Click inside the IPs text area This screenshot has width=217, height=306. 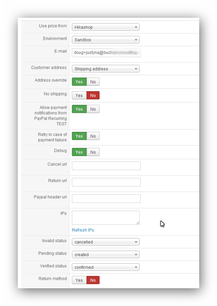105,218
